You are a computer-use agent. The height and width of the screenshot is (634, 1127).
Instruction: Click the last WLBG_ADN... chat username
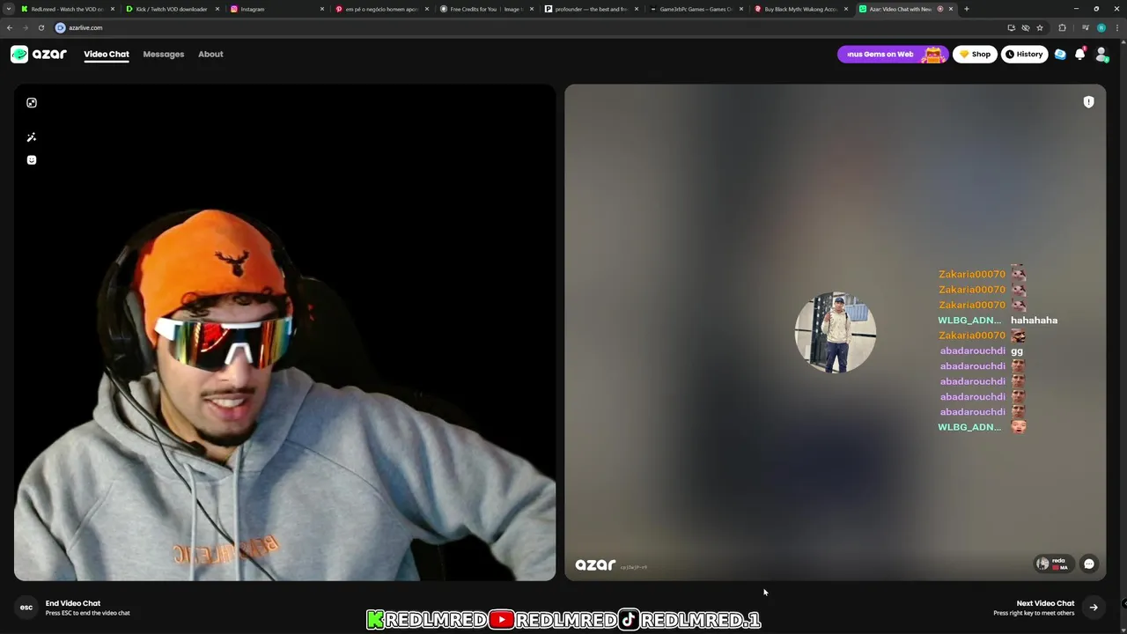(x=969, y=427)
